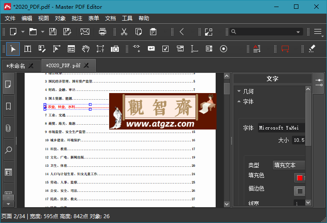Open the search field dropdown arrow

pos(298,32)
